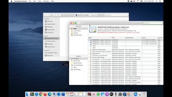Go back in the Finder window
Screen dimensions: 172x97
(x=45, y=15)
